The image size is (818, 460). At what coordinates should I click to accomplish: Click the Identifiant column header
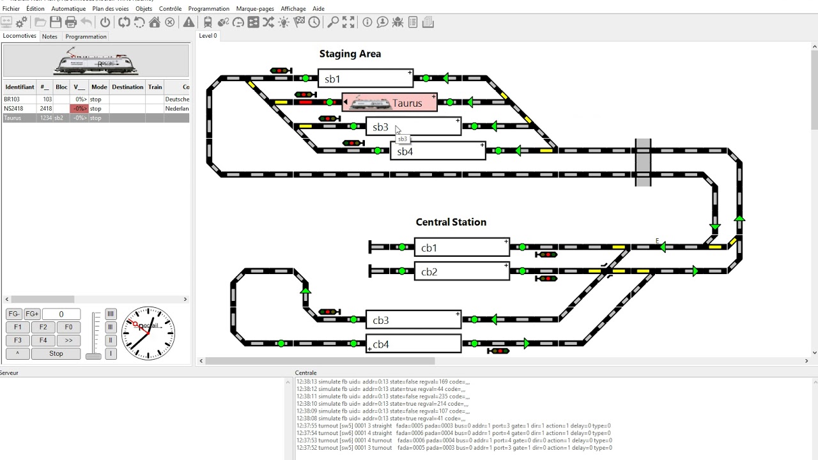[x=19, y=87]
